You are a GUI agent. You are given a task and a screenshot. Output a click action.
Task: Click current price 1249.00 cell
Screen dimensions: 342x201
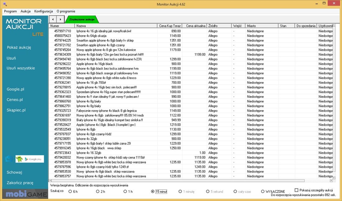tap(200, 167)
